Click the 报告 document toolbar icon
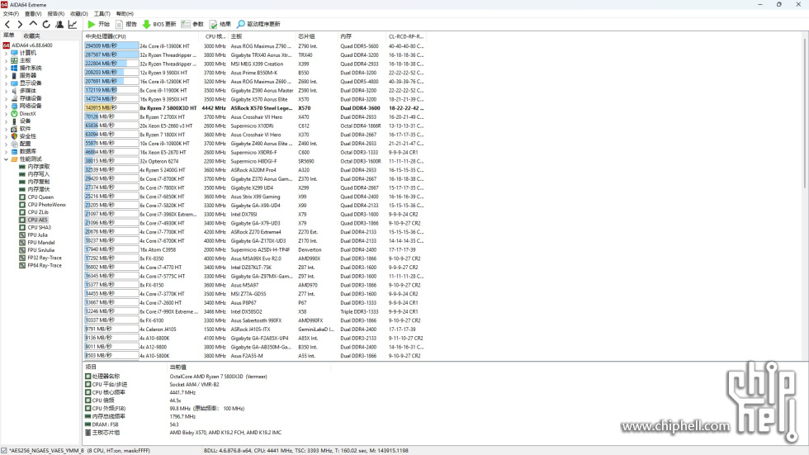This screenshot has height=455, width=809. [x=119, y=24]
